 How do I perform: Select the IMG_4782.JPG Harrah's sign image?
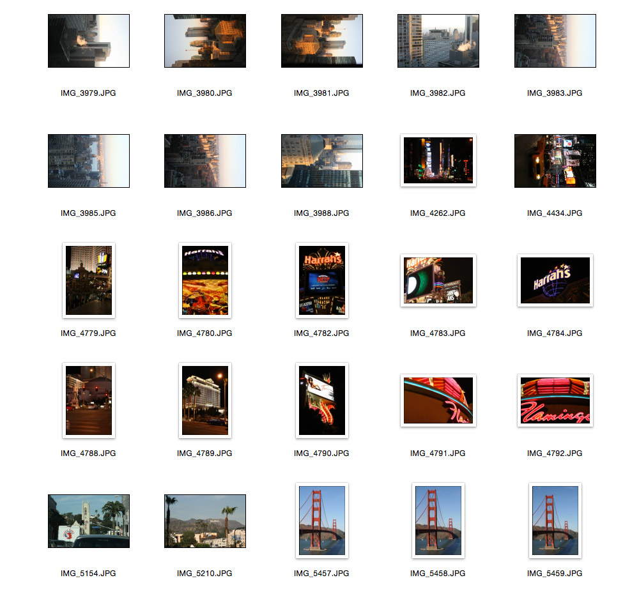(x=321, y=280)
